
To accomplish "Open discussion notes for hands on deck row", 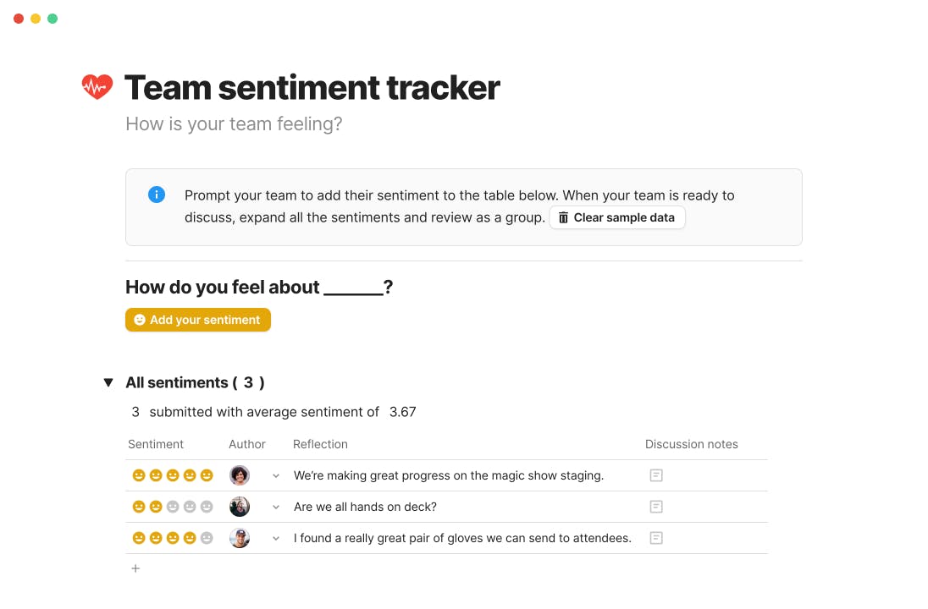I will (x=655, y=507).
